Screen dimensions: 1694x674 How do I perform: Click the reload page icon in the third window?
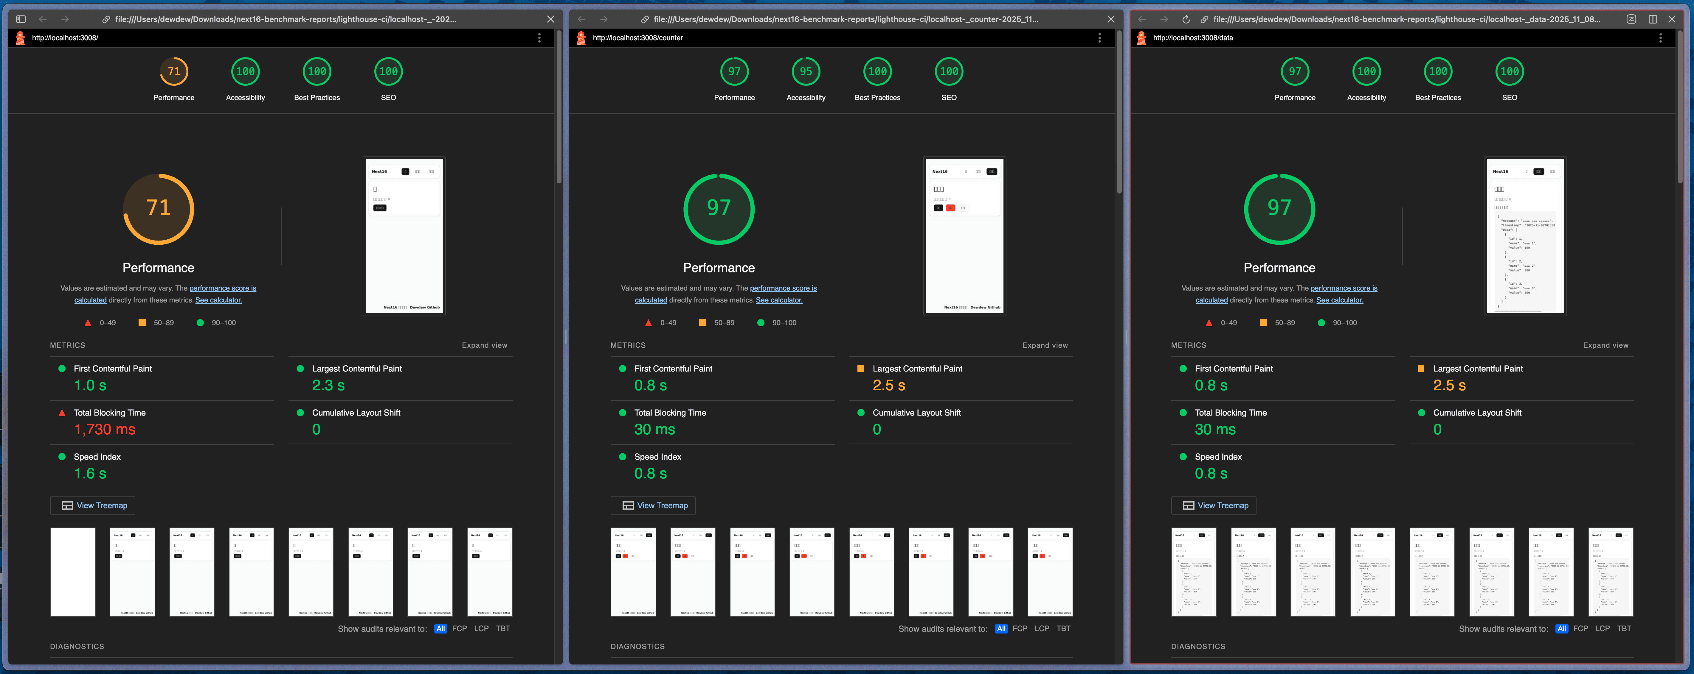coord(1186,19)
